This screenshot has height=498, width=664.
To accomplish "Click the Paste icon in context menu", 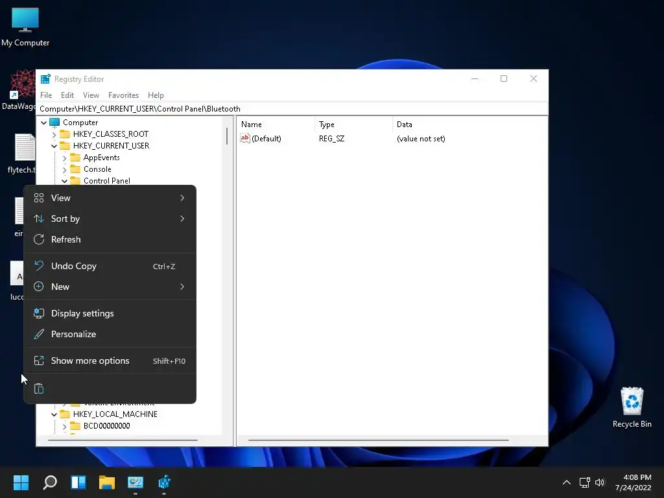I will coord(39,388).
